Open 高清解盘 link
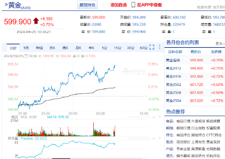The height and width of the screenshot is (159, 225). tap(198, 149)
